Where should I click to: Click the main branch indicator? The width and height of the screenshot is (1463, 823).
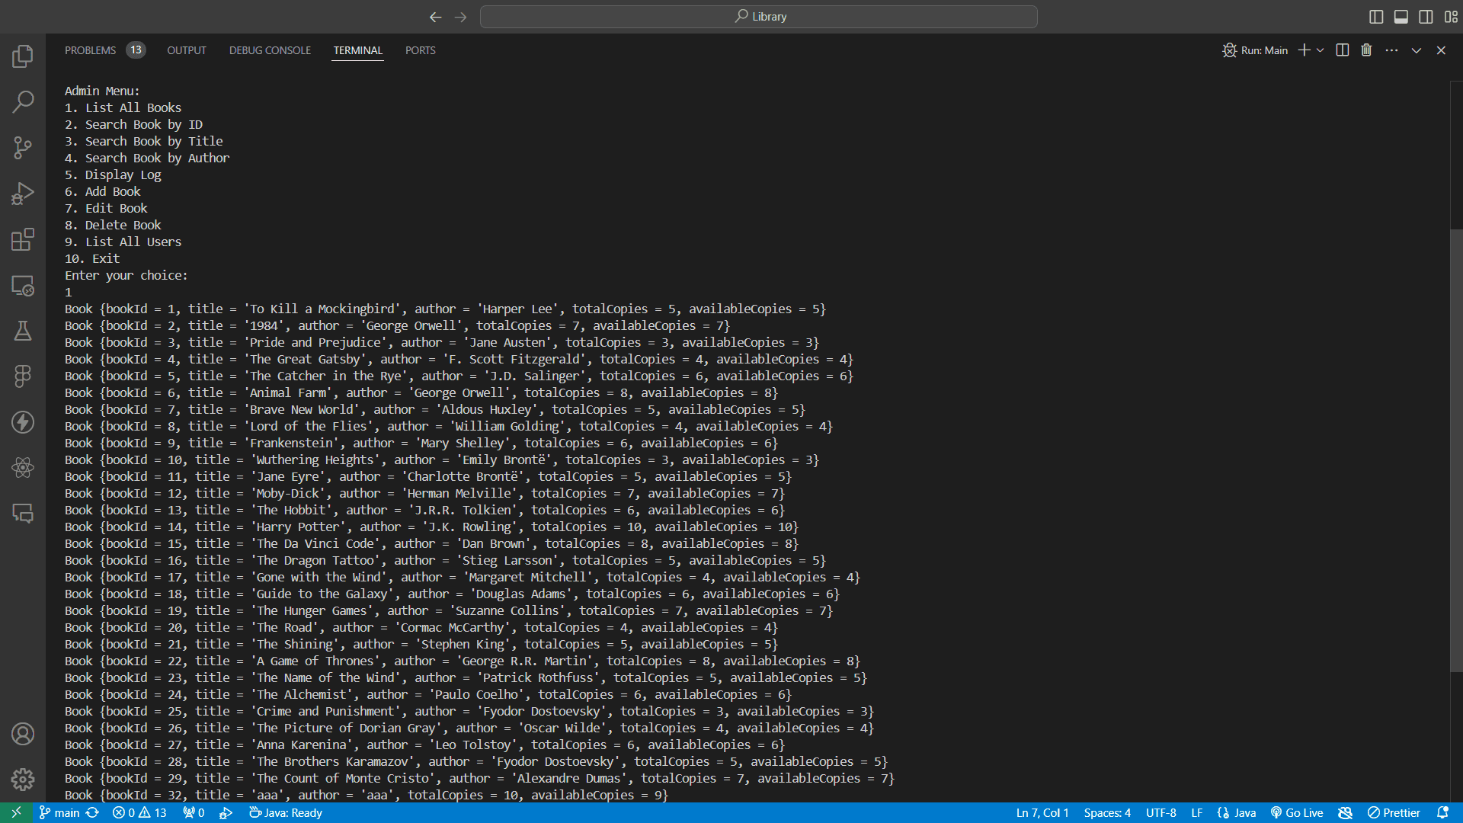[x=59, y=813]
